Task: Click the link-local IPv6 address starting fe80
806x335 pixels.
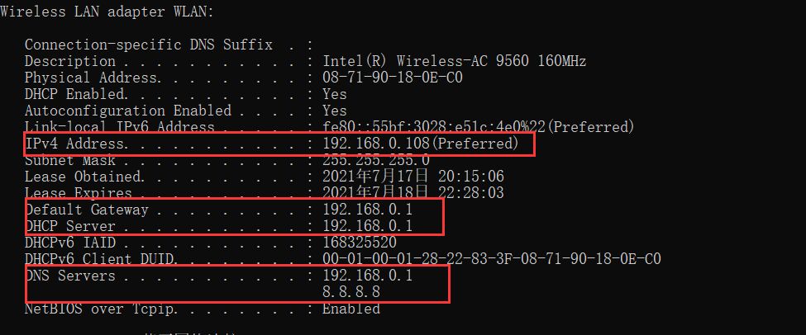Action: (x=478, y=127)
